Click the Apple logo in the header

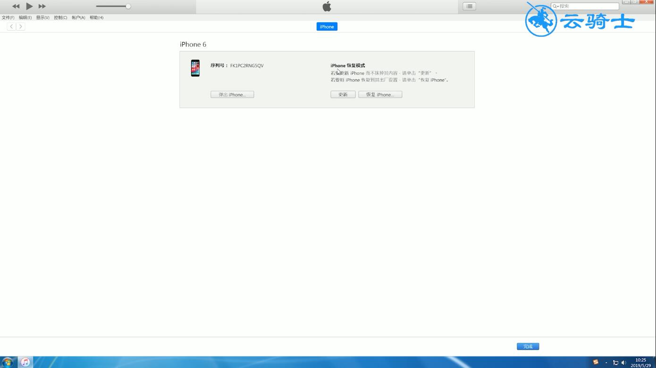[327, 6]
